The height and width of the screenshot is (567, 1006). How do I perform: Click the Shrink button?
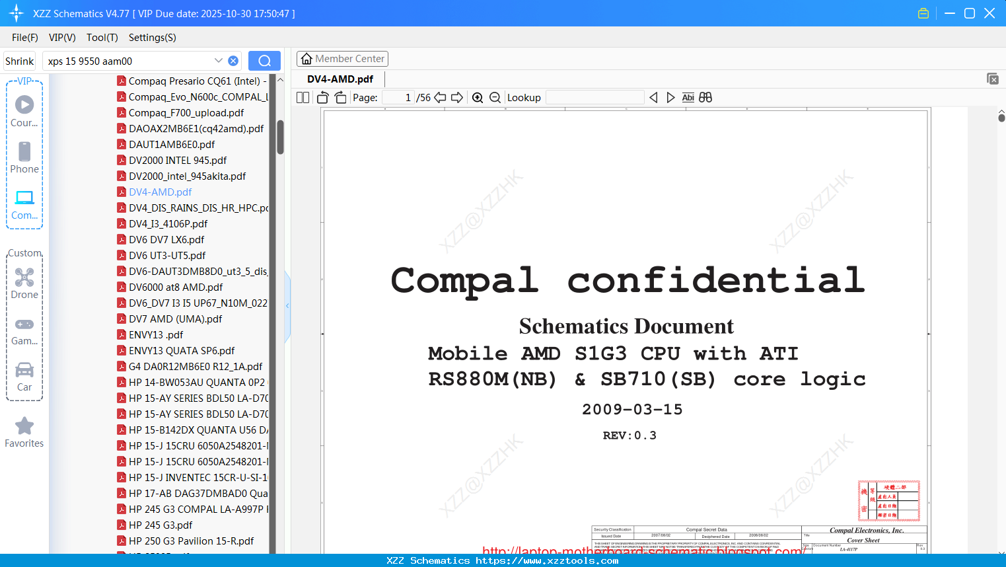pyautogui.click(x=20, y=61)
